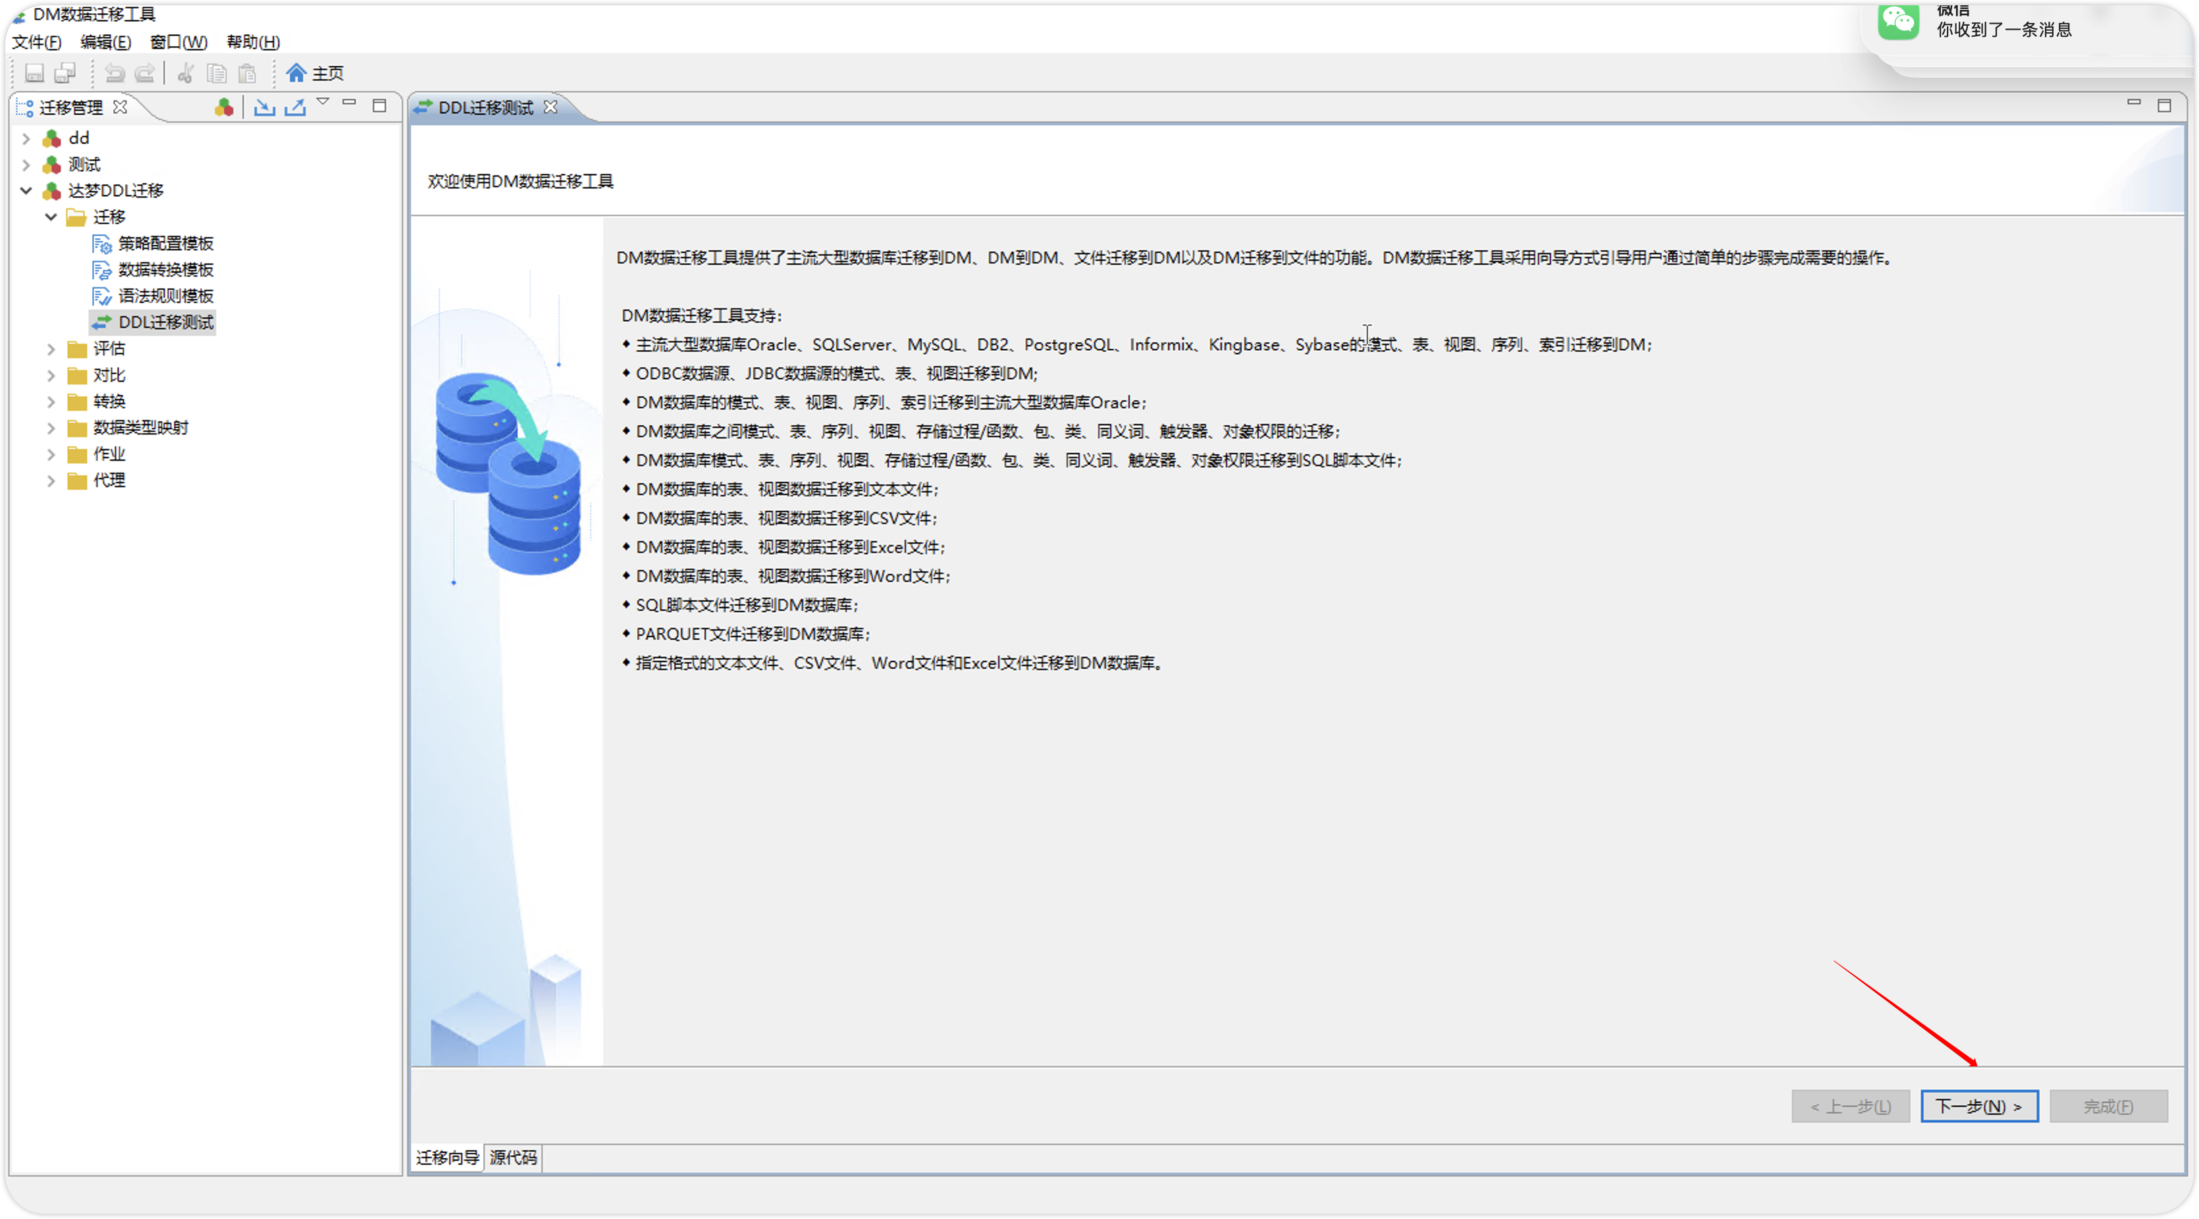Expand the 评估 folder
The image size is (2199, 1219).
[x=51, y=349]
